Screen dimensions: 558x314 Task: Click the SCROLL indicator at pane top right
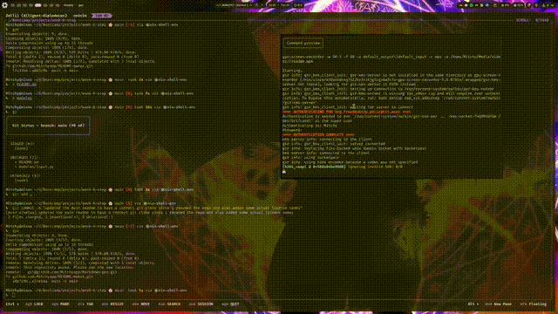[533, 20]
